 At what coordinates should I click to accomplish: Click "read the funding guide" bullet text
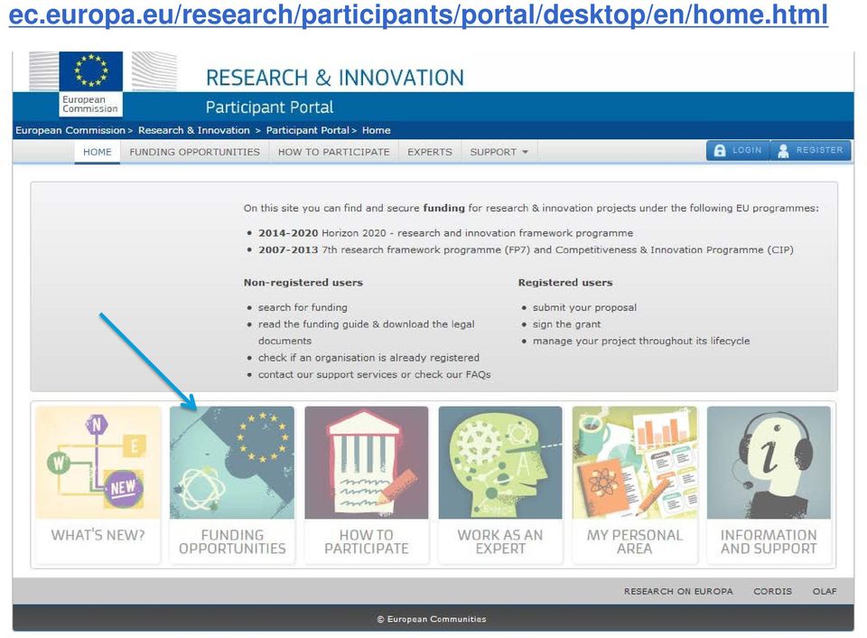pyautogui.click(x=366, y=333)
